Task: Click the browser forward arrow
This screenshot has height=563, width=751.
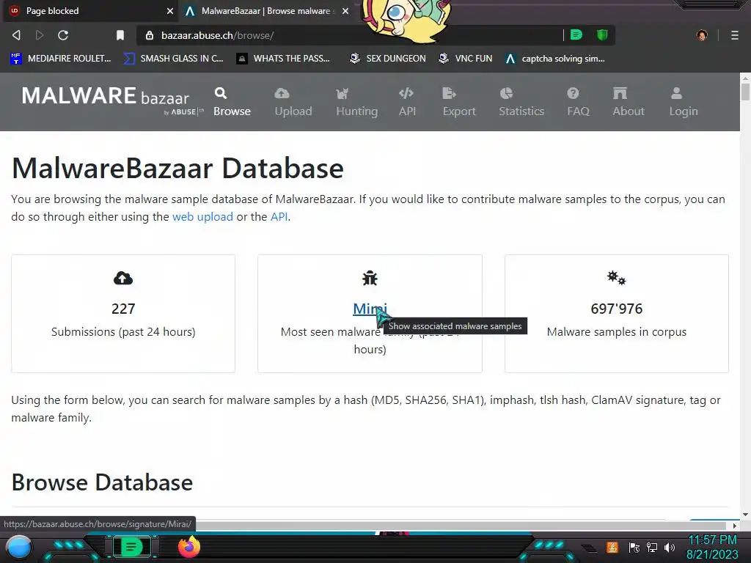Action: pos(40,35)
